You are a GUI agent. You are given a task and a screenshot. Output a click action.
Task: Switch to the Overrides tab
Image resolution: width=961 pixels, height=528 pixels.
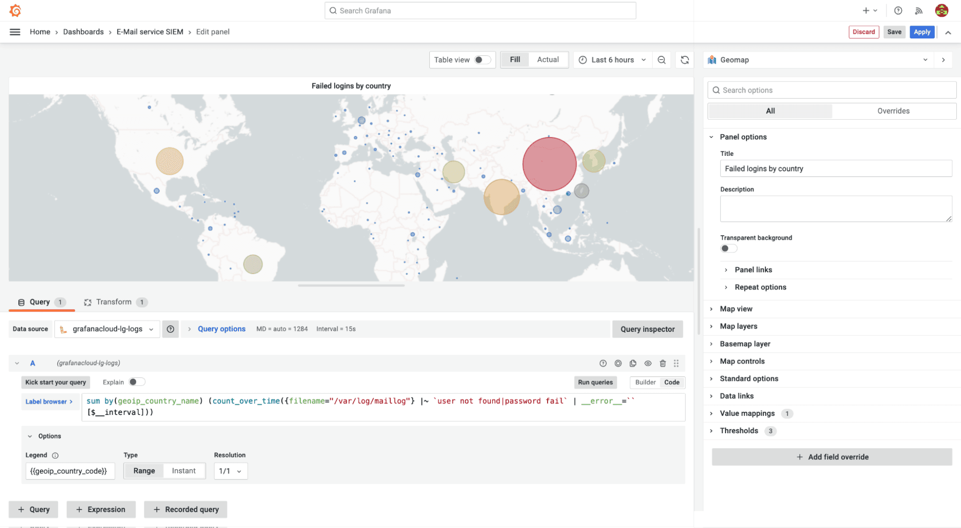(893, 111)
